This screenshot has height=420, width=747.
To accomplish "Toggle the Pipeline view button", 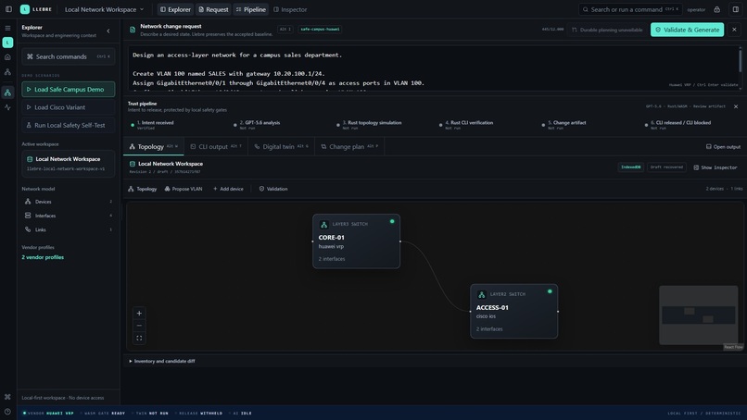I will point(250,9).
